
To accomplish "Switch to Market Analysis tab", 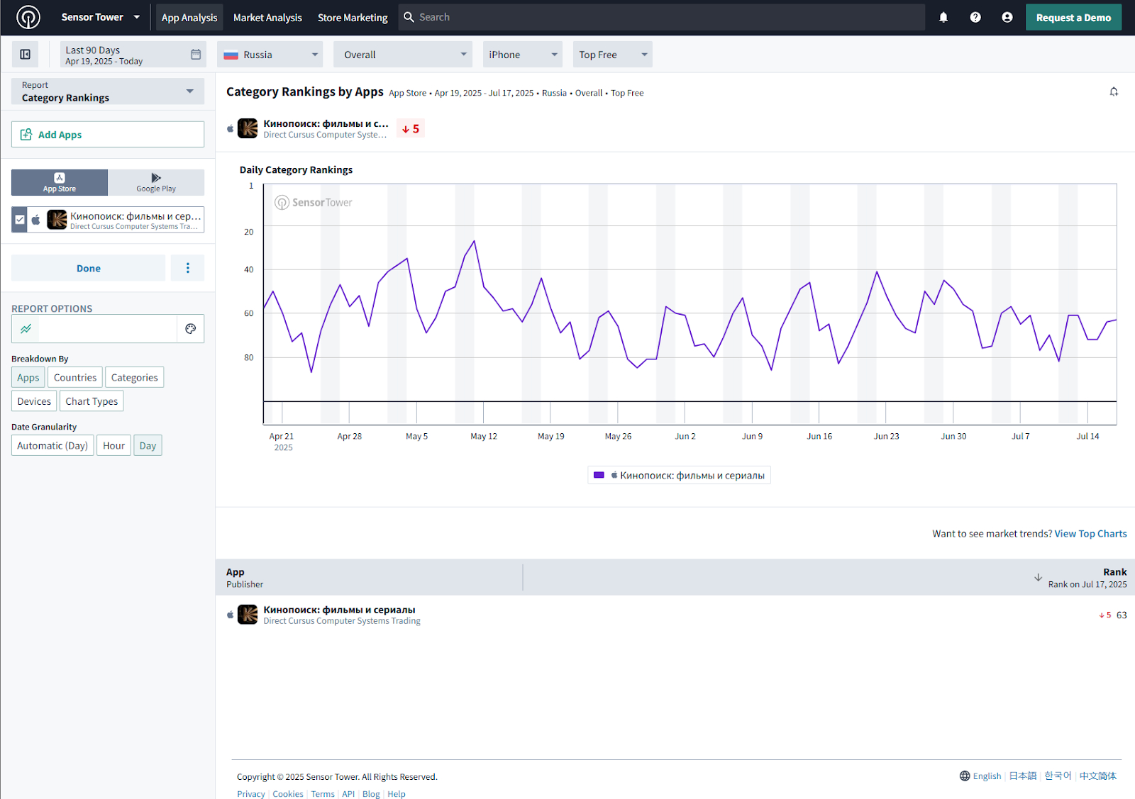I will 267,18.
